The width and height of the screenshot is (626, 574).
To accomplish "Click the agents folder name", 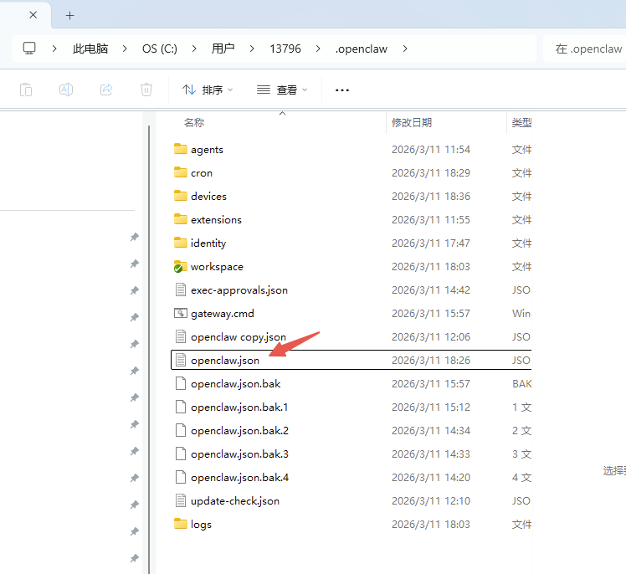I will tap(207, 150).
